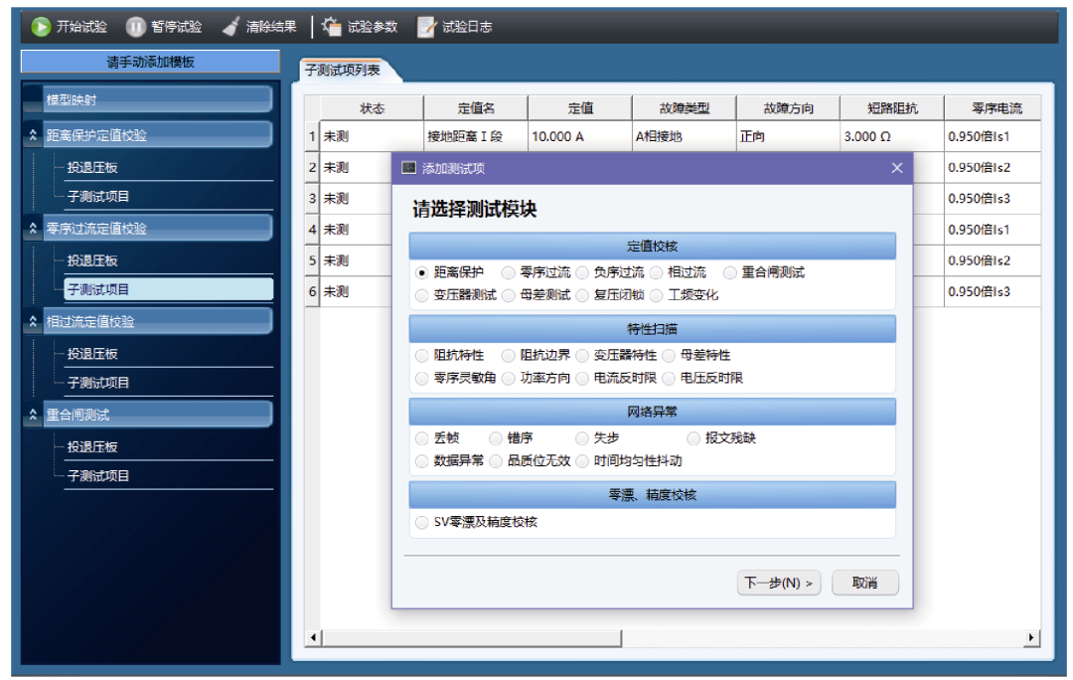Pick the 时间均匀性抖动 radio option
This screenshot has height=680, width=1073.
click(x=581, y=461)
